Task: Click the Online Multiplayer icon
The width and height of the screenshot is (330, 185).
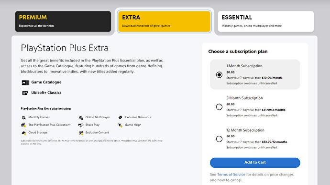Action: coord(81,117)
